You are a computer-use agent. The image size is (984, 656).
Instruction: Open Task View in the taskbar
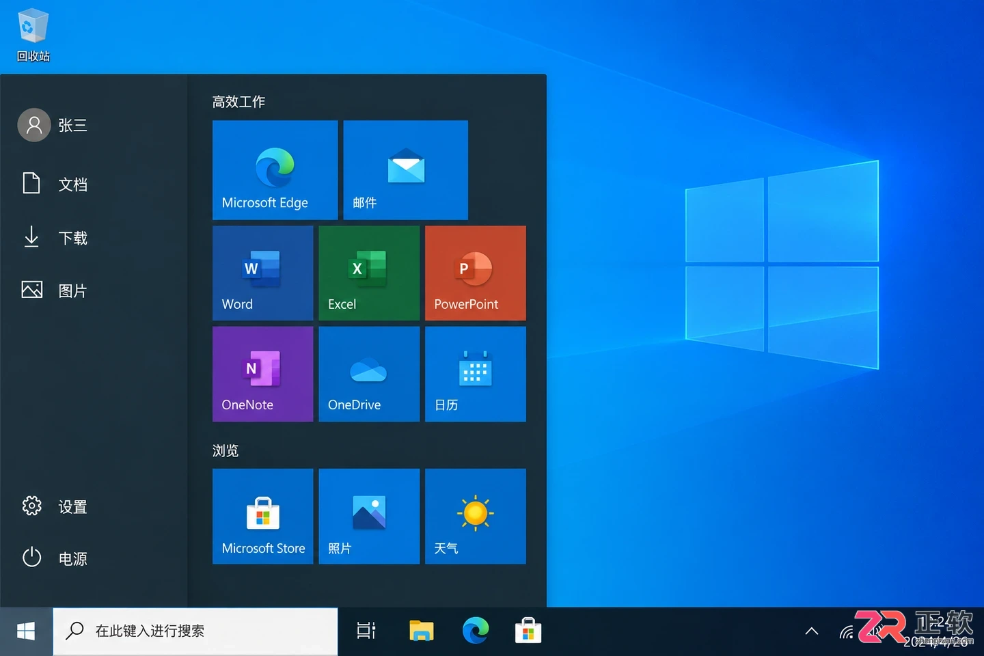pyautogui.click(x=366, y=631)
